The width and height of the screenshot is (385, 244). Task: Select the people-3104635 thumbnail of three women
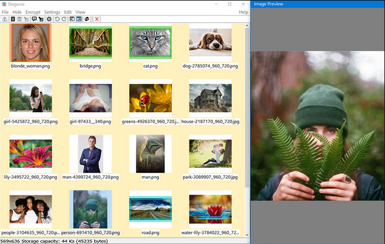pyautogui.click(x=31, y=209)
